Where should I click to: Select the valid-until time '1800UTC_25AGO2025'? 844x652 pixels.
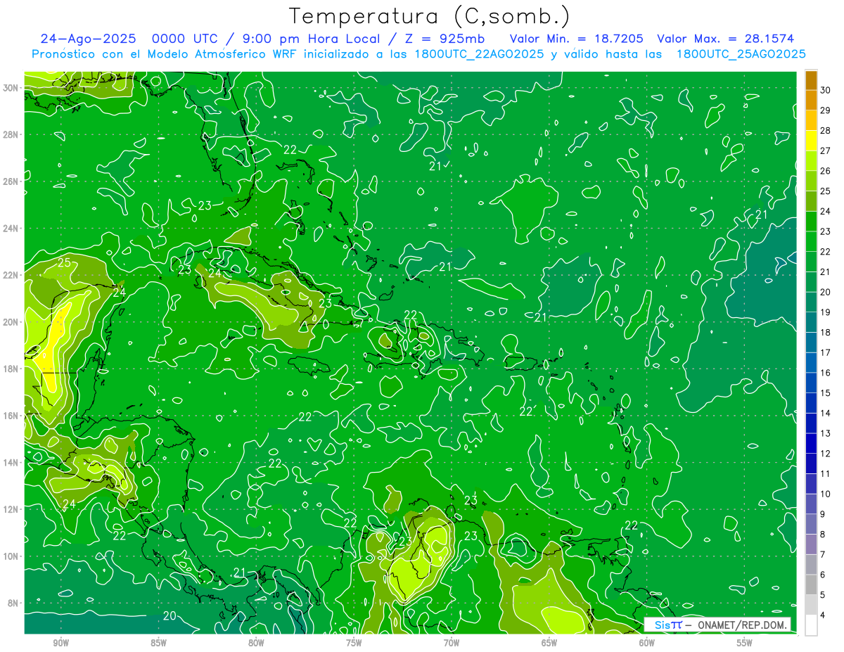pos(740,54)
